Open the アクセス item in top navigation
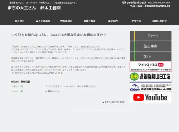This screenshot has width=179, height=132. [136, 21]
